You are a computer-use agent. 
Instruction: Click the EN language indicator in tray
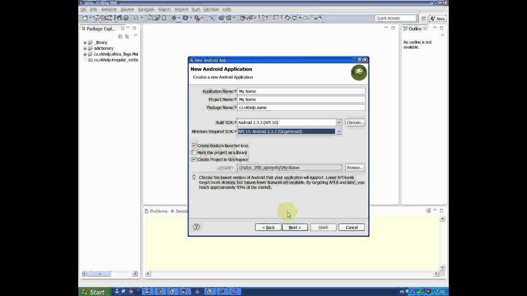tap(402, 292)
